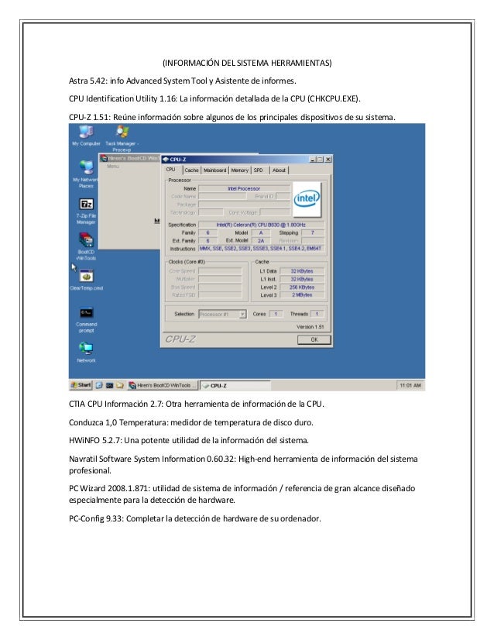Click the Specification field with Celeron text
The image size is (494, 640).
click(x=261, y=225)
